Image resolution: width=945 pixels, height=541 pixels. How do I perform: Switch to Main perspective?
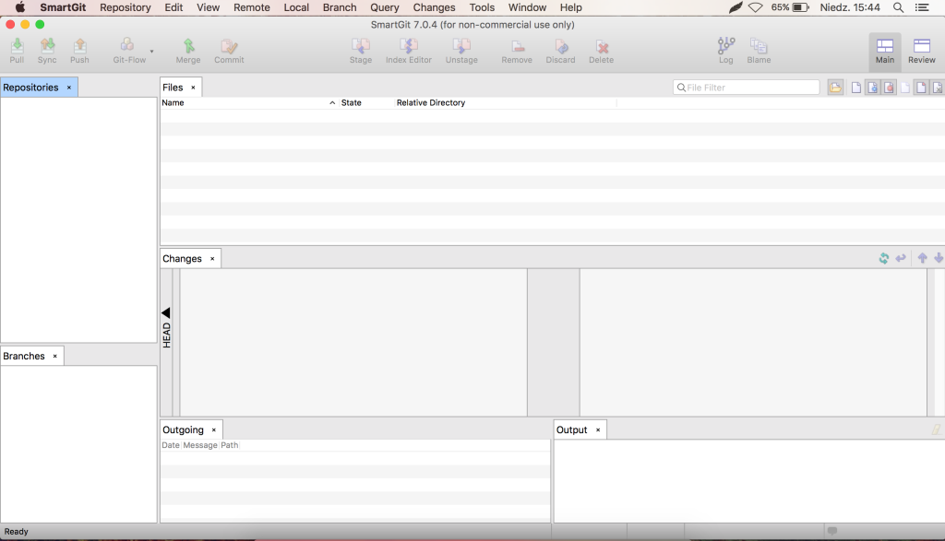tap(885, 51)
